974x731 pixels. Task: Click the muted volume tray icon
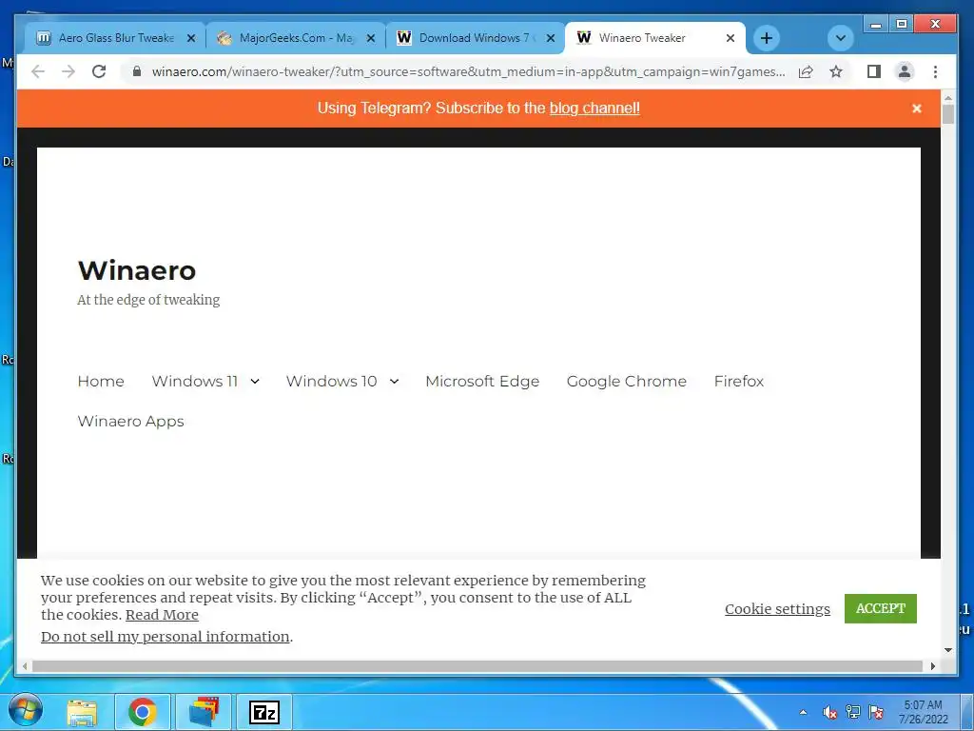click(828, 712)
